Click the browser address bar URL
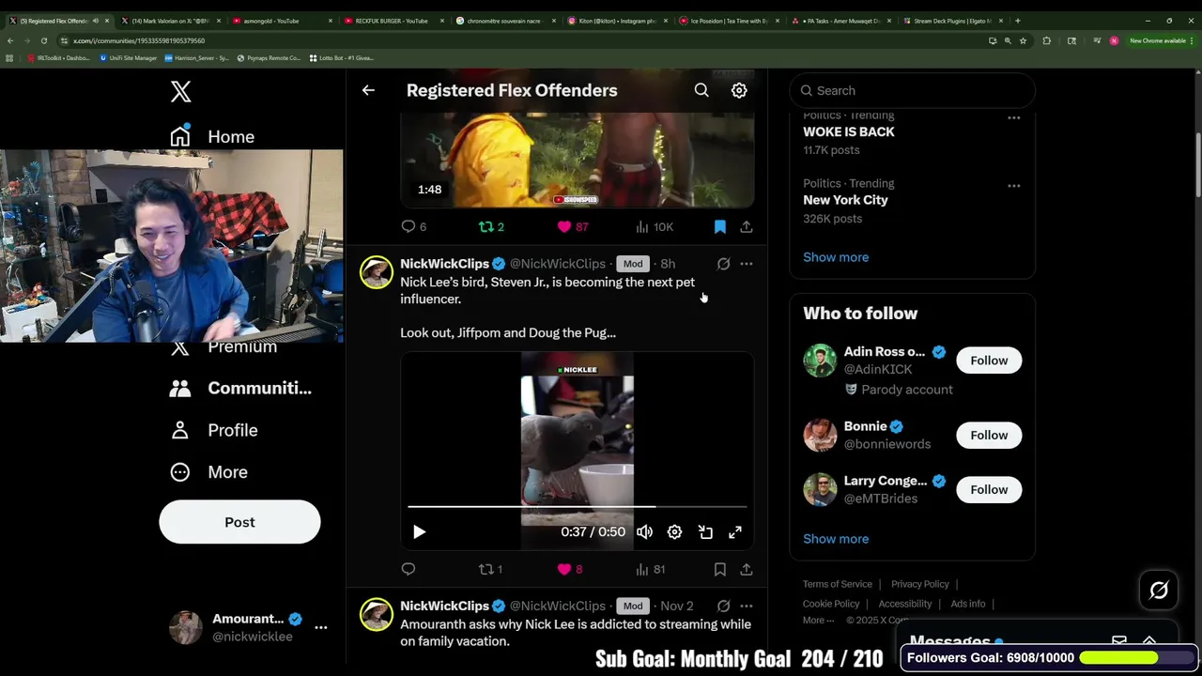The image size is (1202, 676). pyautogui.click(x=139, y=40)
